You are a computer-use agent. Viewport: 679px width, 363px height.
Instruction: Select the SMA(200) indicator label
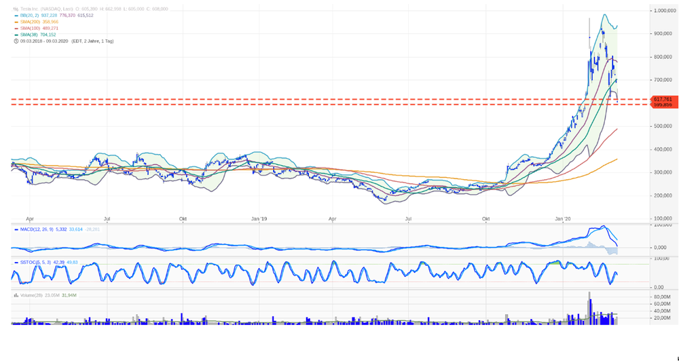[x=30, y=22]
